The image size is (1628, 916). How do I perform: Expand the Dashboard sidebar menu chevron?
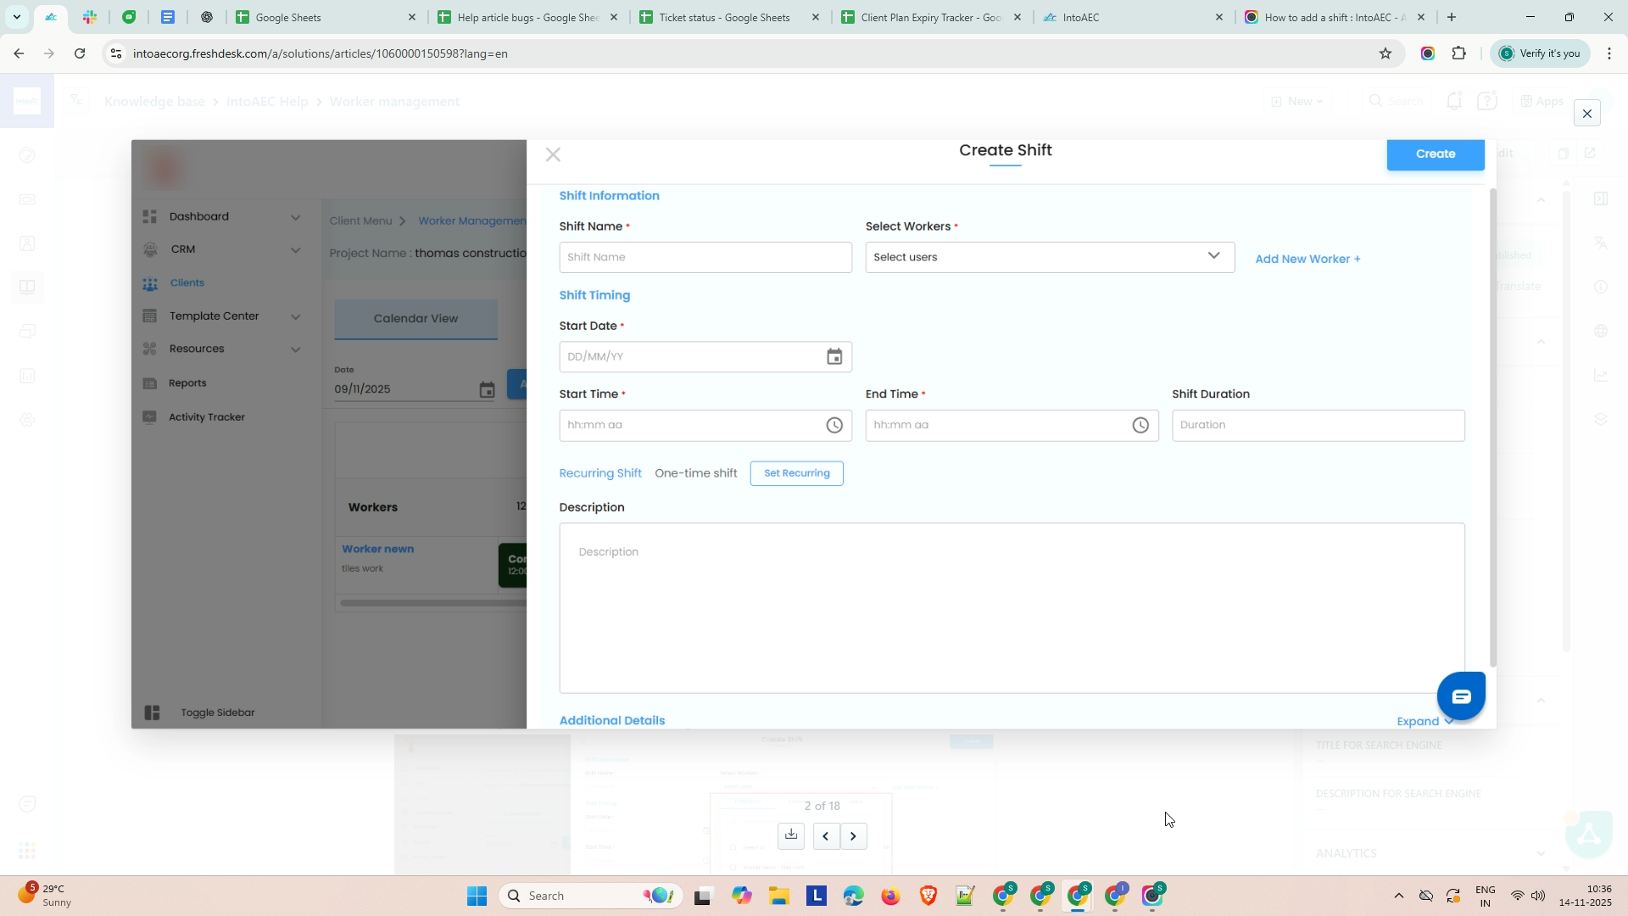(295, 217)
